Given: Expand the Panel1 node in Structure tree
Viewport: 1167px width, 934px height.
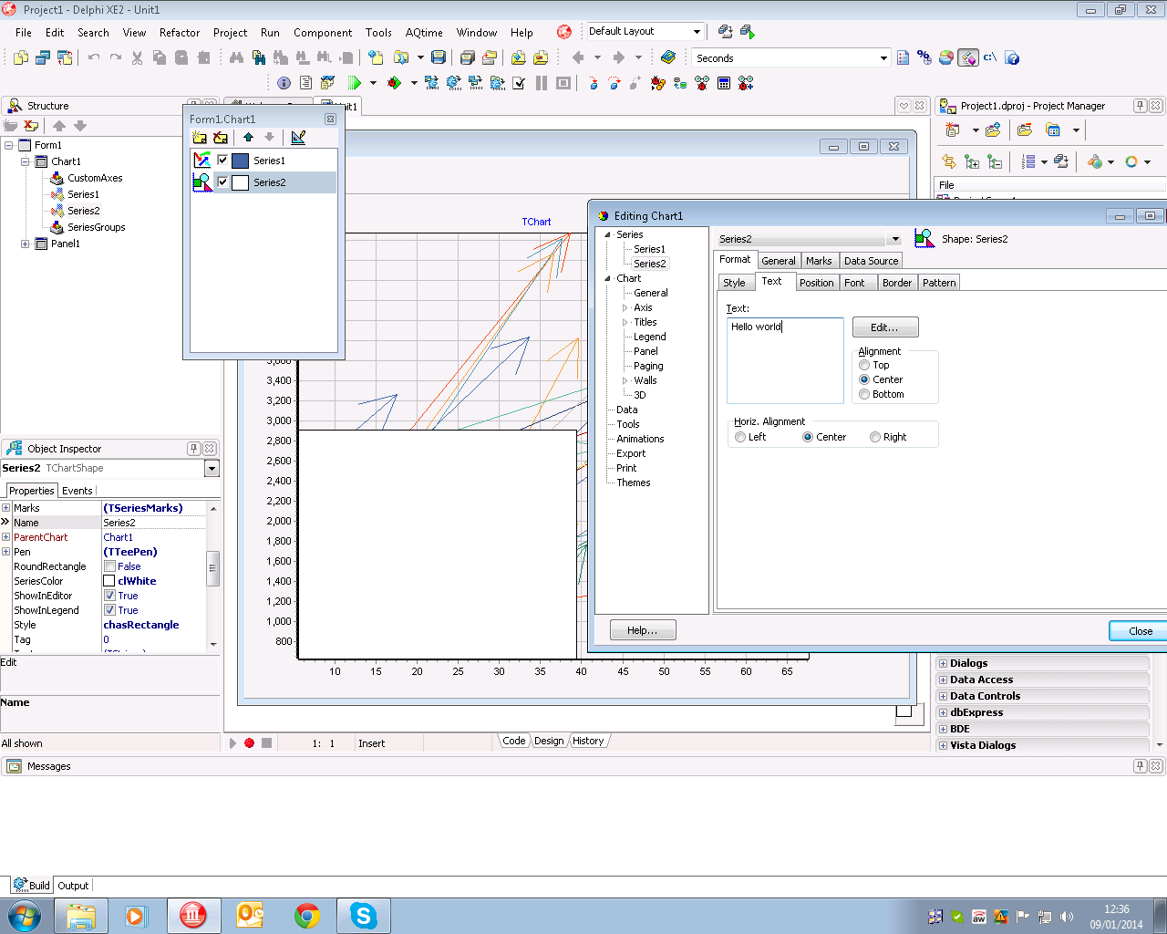Looking at the screenshot, I should 26,244.
